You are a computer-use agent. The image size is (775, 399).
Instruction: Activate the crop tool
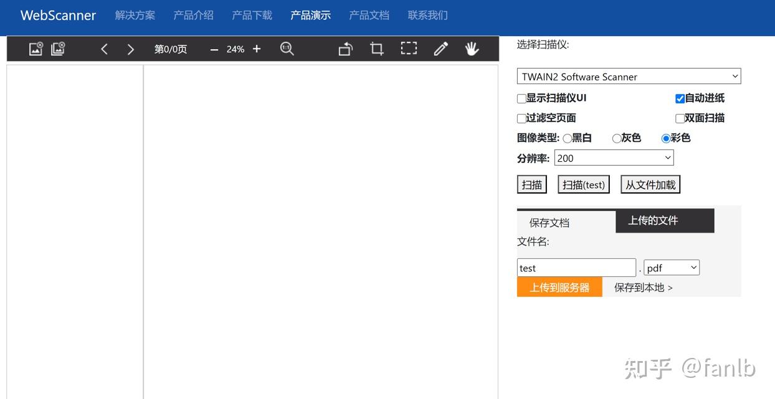pos(376,49)
